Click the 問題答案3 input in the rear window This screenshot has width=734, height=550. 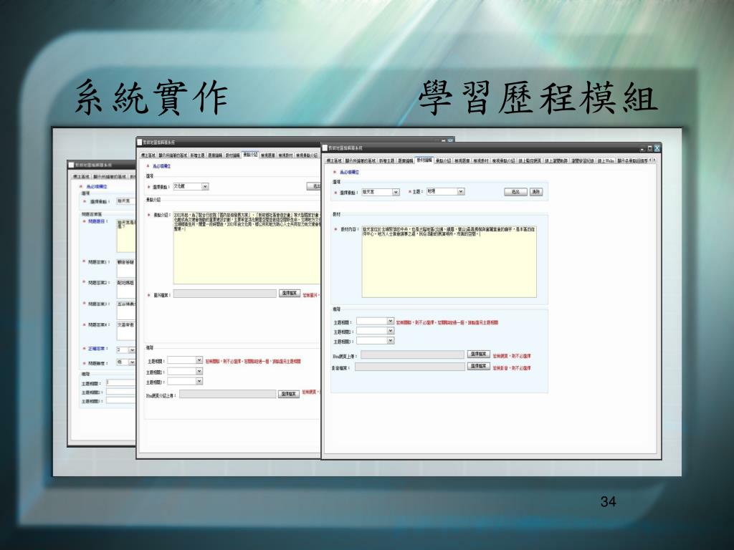(x=126, y=310)
